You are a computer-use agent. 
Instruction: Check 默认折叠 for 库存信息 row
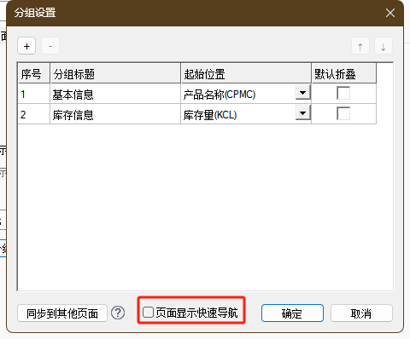(x=343, y=113)
